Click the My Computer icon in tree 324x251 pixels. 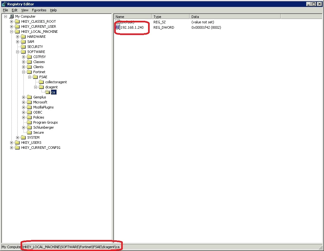(x=12, y=16)
